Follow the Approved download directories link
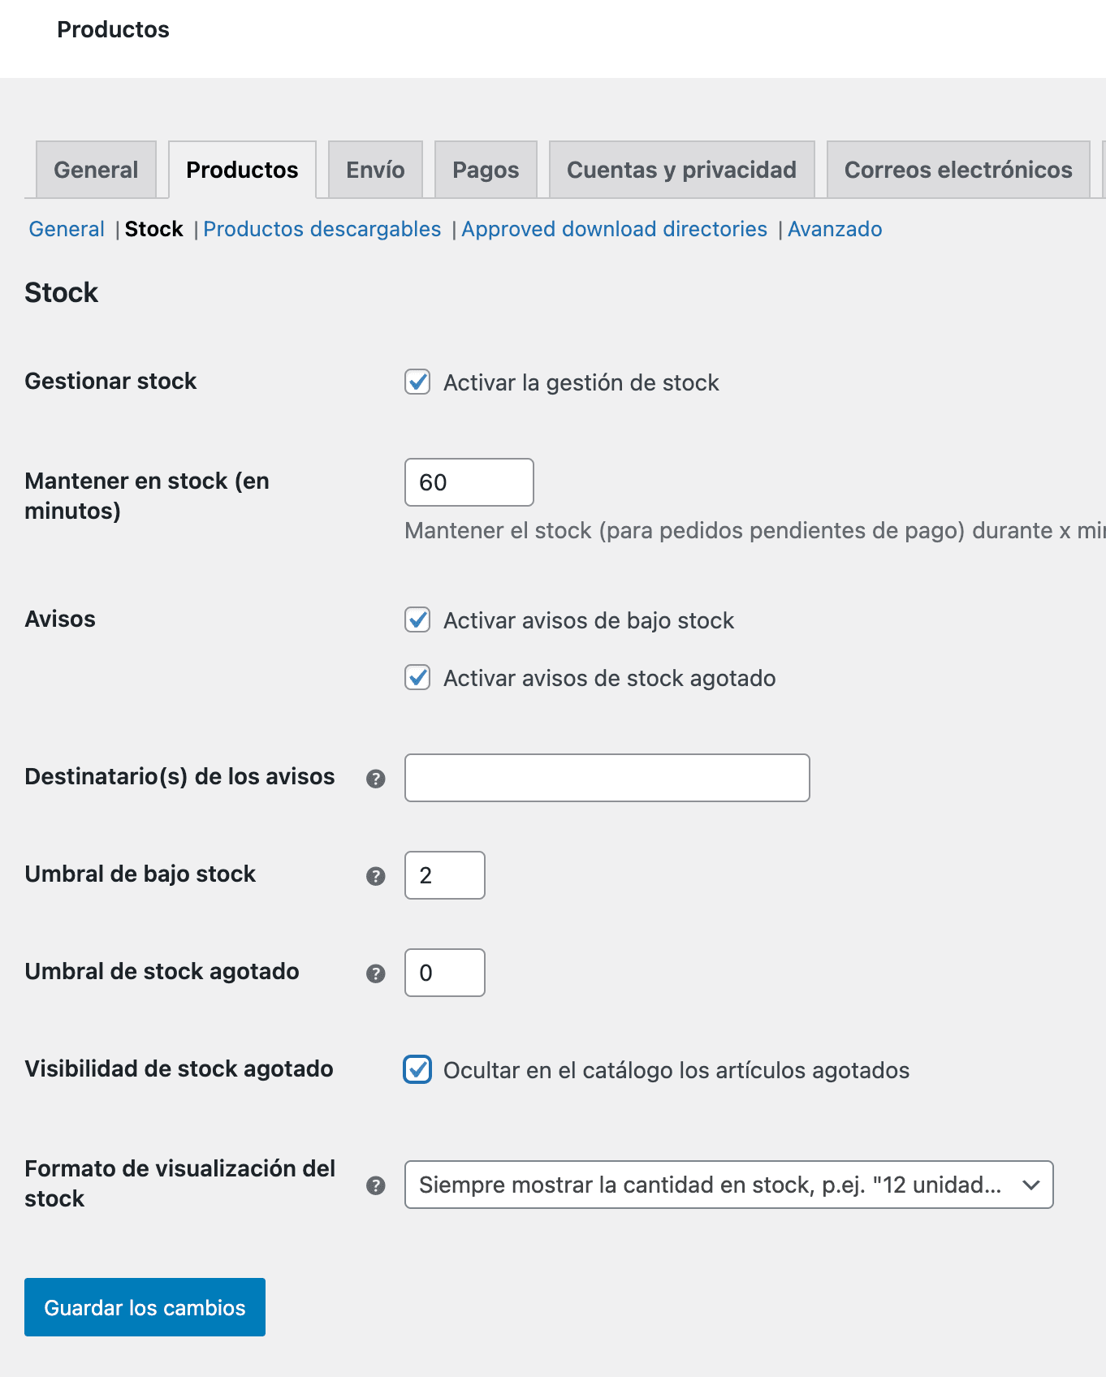The height and width of the screenshot is (1377, 1106). (614, 229)
